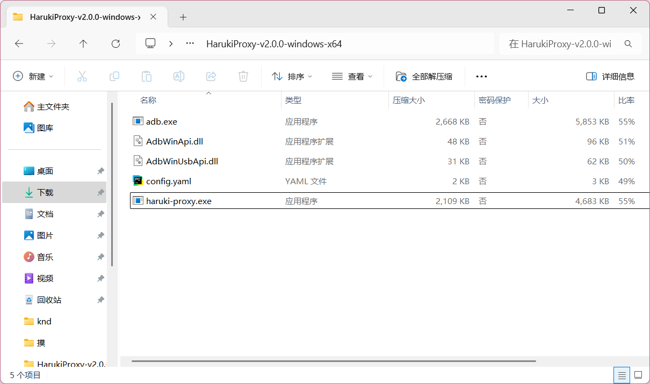Image resolution: width=650 pixels, height=384 pixels.
Task: Open the 新建 dropdown menu
Action: coord(33,76)
